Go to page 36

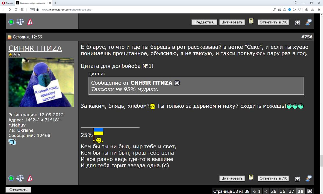pyautogui.click(x=283, y=191)
